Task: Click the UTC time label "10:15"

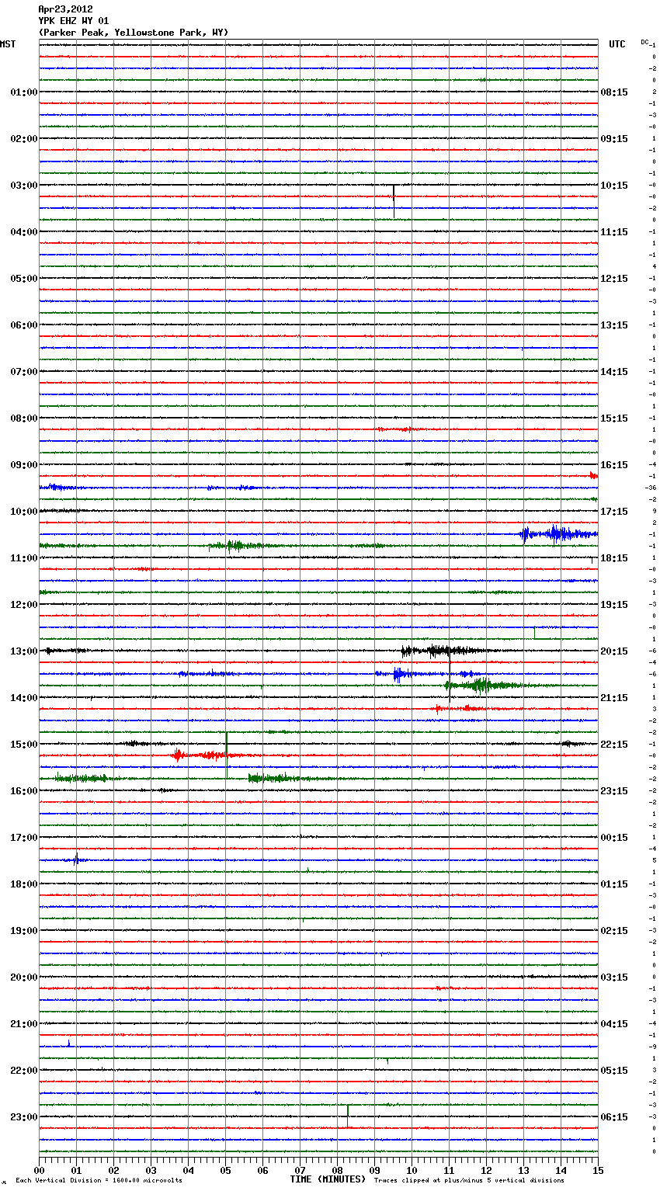Action: click(x=614, y=186)
